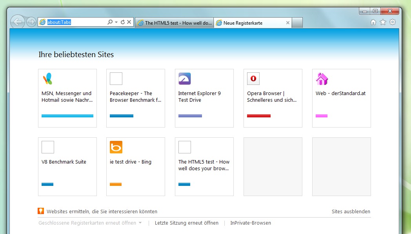
Task: Click MSN light blue activity bar
Action: coord(67,116)
